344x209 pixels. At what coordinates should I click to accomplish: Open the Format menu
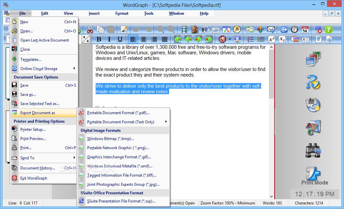[x=122, y=13]
